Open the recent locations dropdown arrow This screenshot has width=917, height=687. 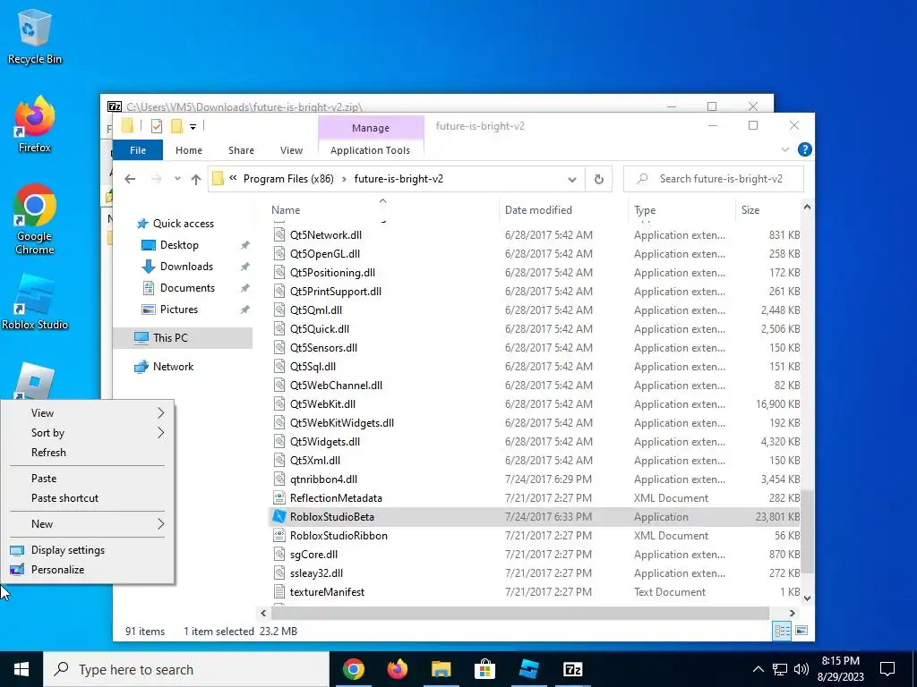(177, 179)
